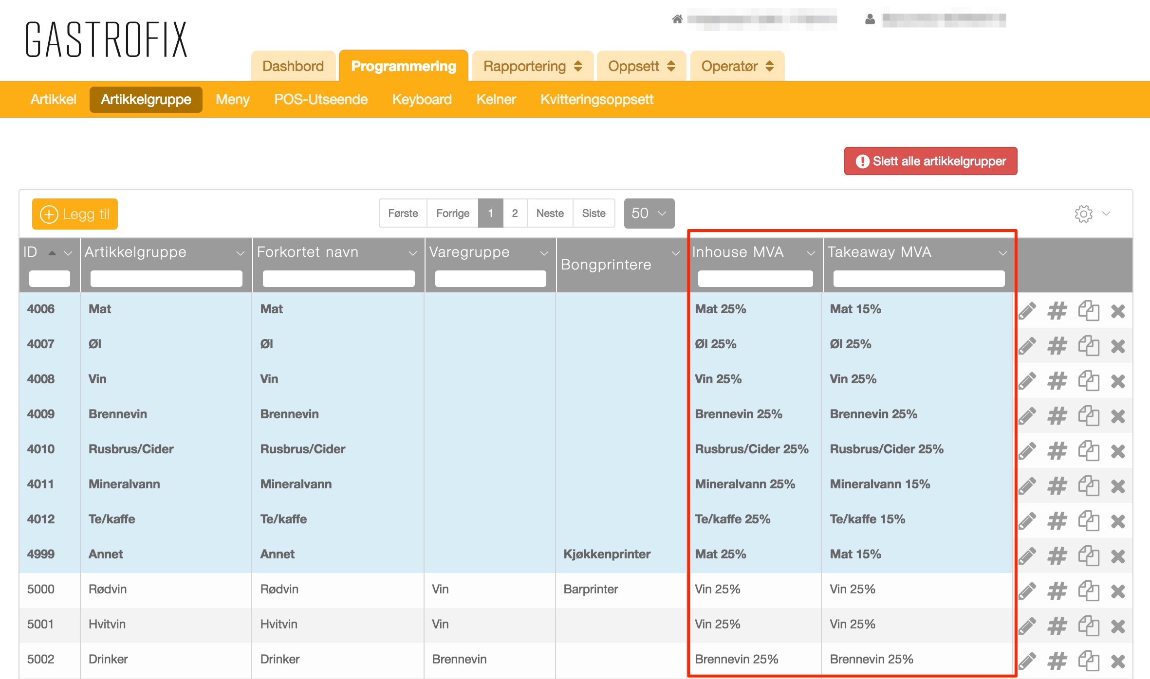Viewport: 1150px width, 679px height.
Task: Open the Artikkel submenu item
Action: coord(54,99)
